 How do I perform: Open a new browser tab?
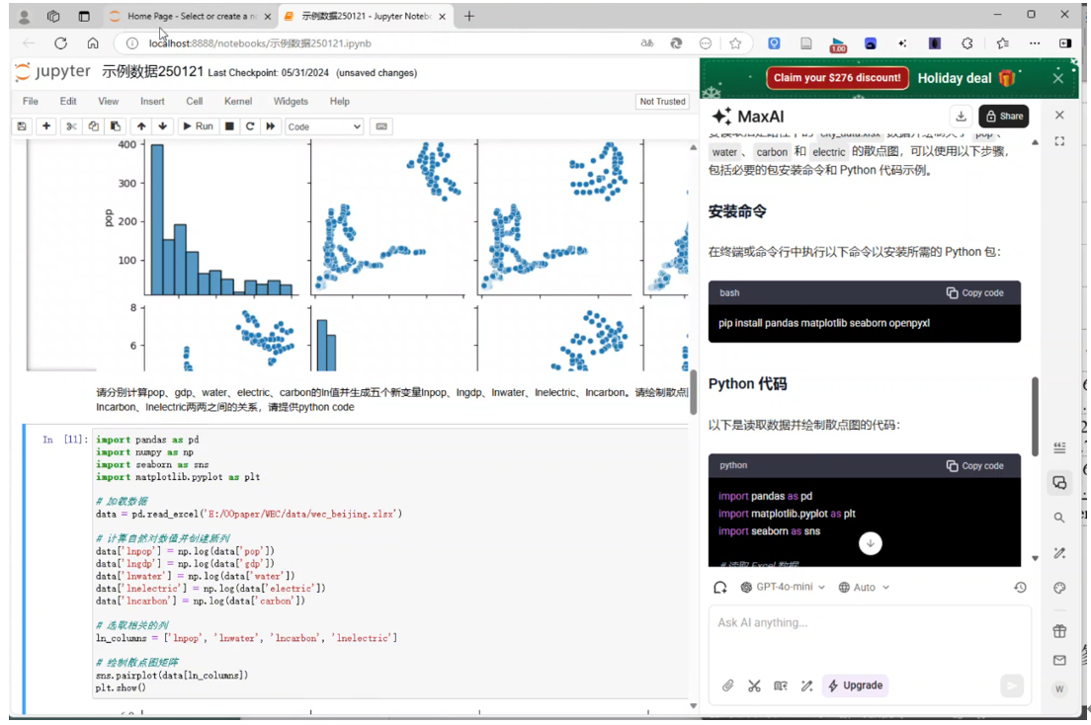[469, 16]
